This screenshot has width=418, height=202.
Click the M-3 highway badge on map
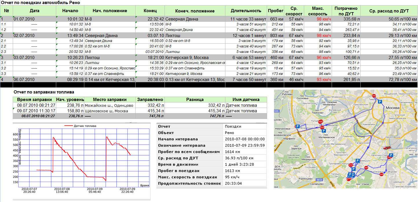(319, 179)
